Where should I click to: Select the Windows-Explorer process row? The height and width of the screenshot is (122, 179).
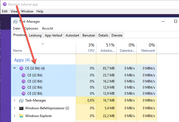coord(84,116)
